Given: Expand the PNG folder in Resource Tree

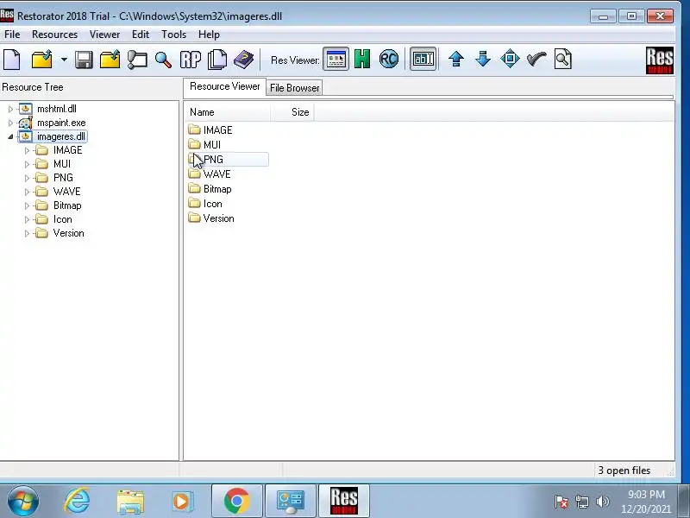Looking at the screenshot, I should coord(27,178).
